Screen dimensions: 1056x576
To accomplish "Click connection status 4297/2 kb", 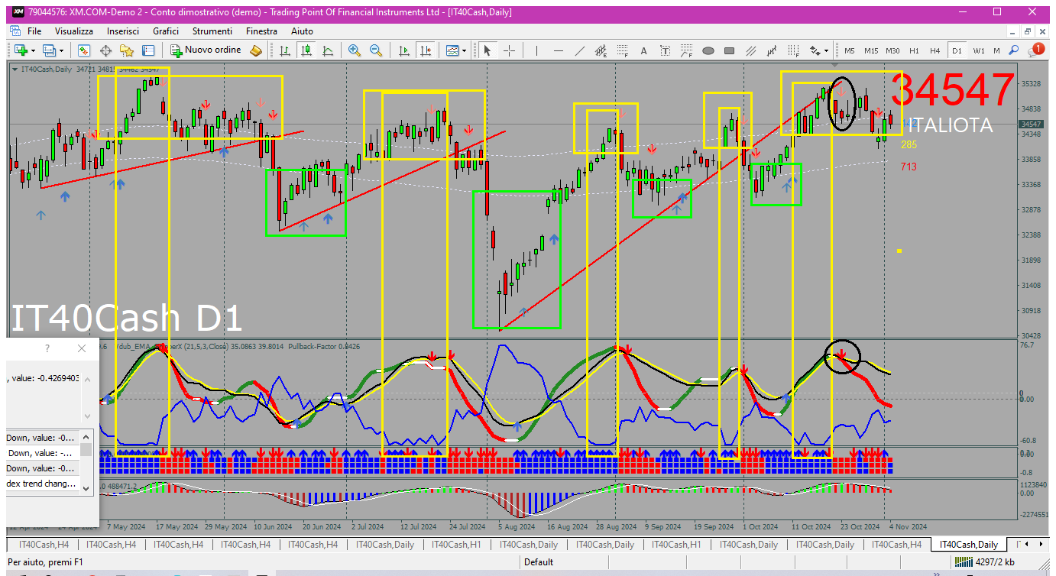I will click(x=983, y=562).
